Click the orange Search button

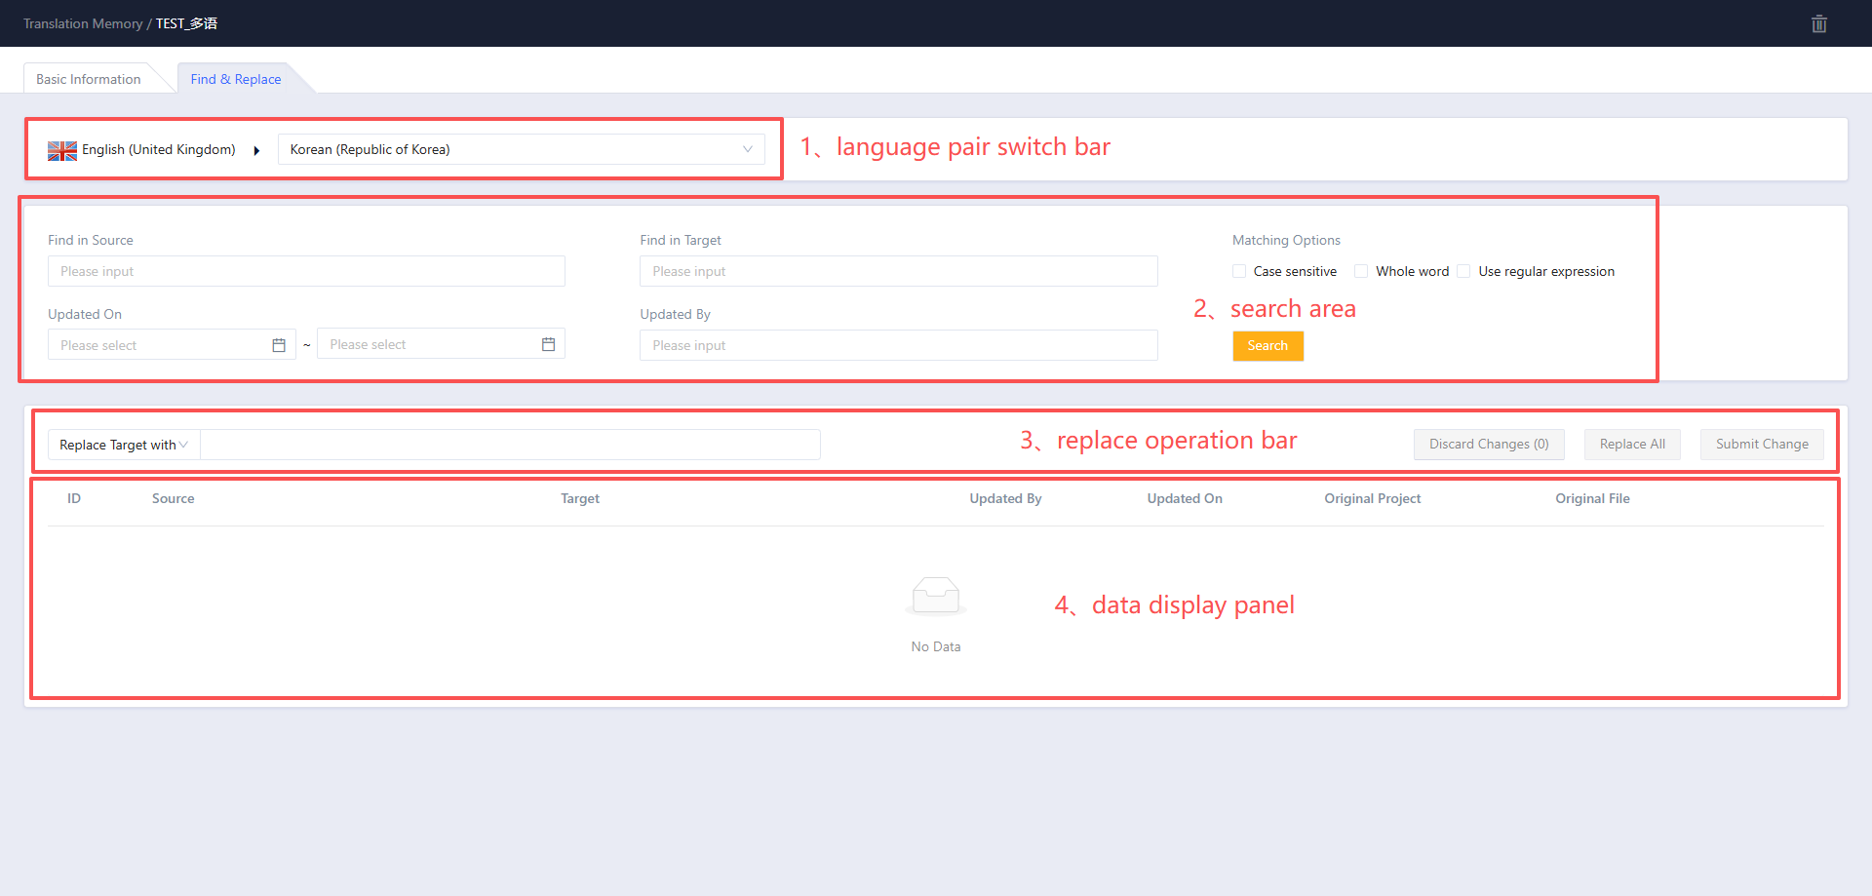coord(1267,346)
